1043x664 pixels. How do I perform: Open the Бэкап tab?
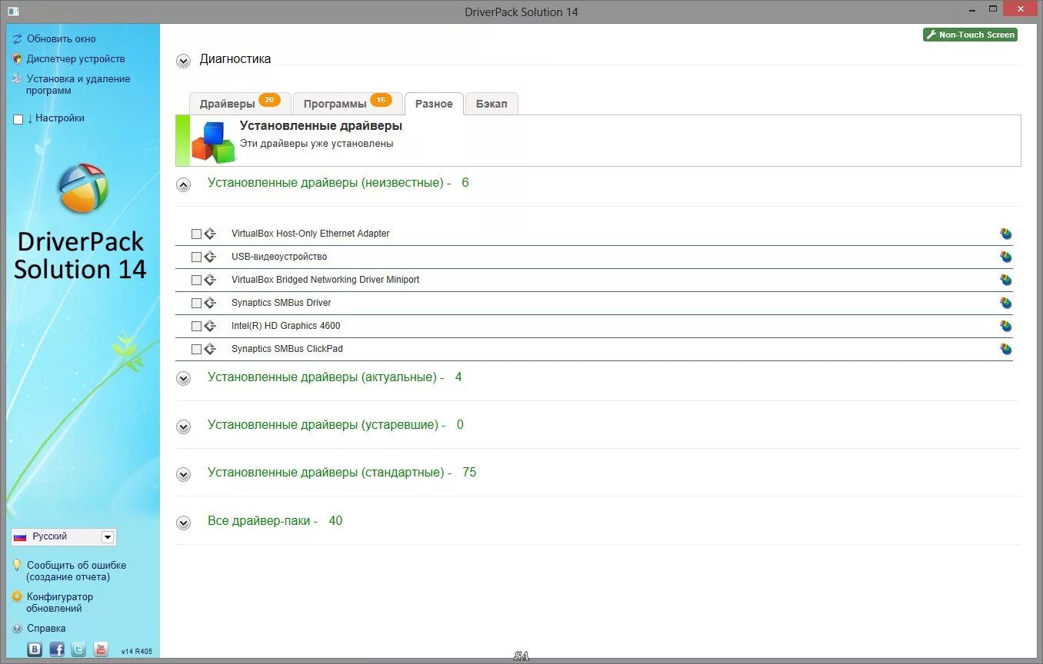(492, 104)
